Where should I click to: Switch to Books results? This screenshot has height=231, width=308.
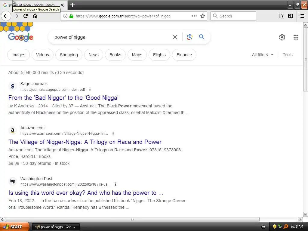[x=115, y=55]
